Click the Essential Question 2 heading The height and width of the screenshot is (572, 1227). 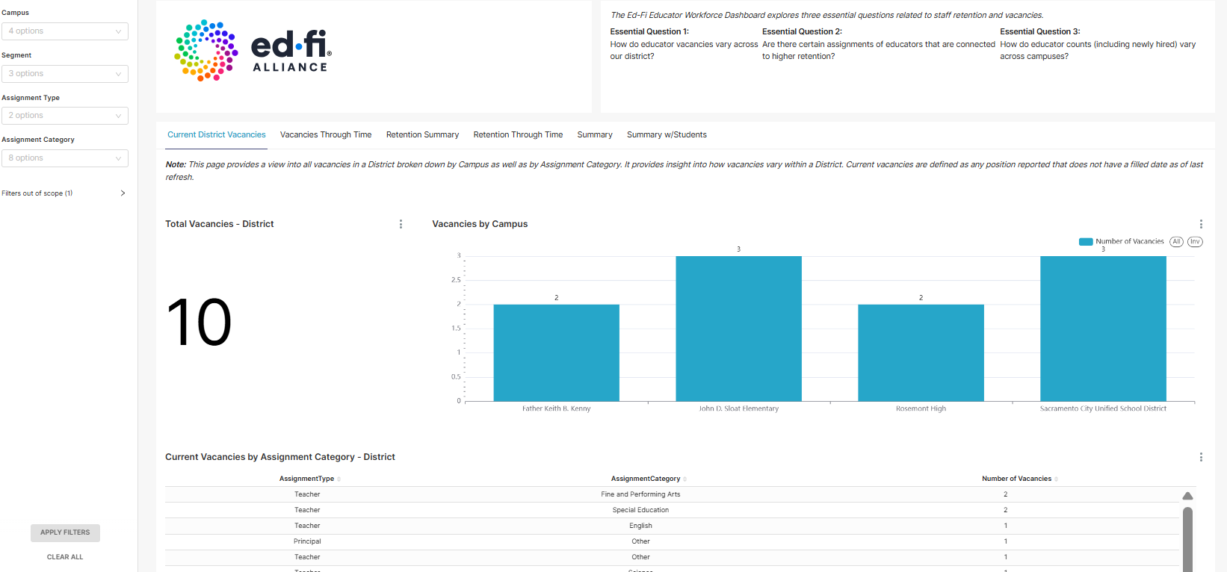click(x=802, y=31)
